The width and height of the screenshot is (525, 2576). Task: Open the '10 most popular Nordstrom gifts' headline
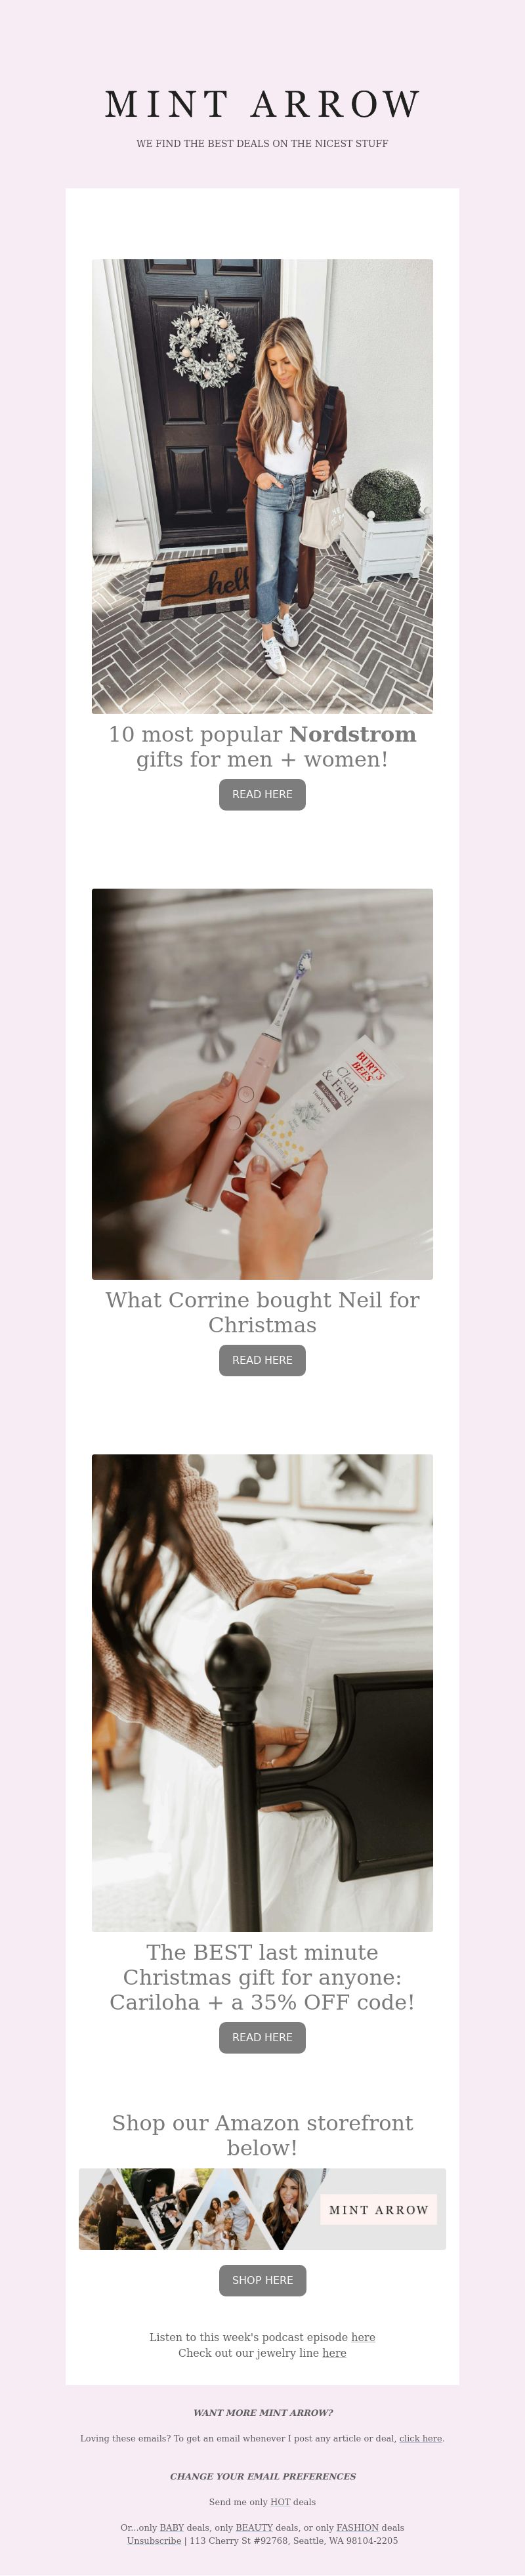262,746
